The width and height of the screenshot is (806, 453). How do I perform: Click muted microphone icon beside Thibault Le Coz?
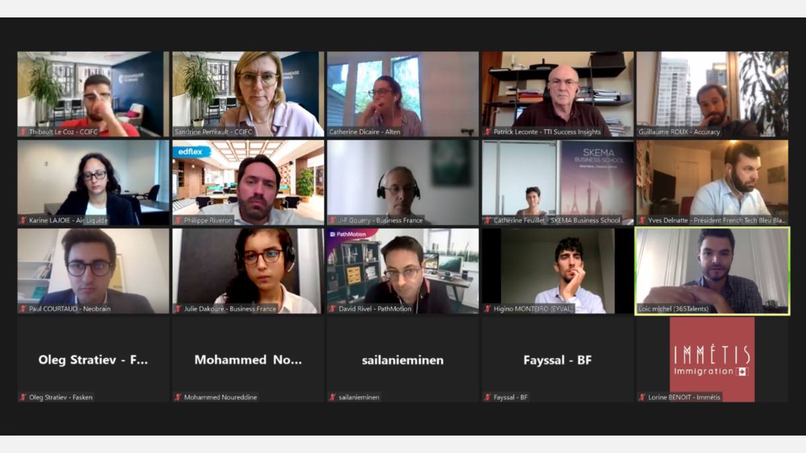[x=23, y=132]
